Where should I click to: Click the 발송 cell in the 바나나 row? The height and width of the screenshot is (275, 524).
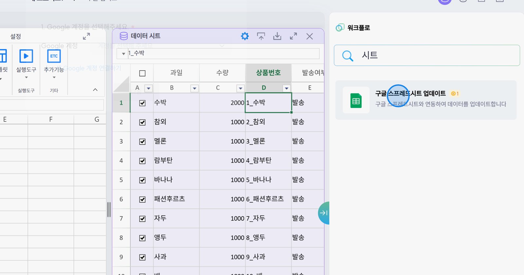[308, 180]
